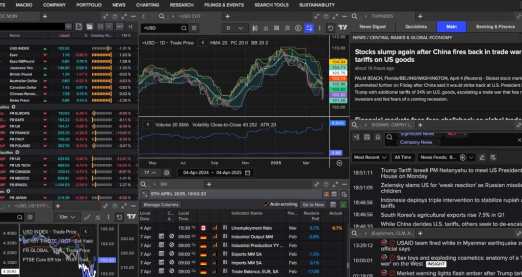Maximize =USD CHT panel with expand arrows
Viewport: 522px width, 277px height.
335,16
